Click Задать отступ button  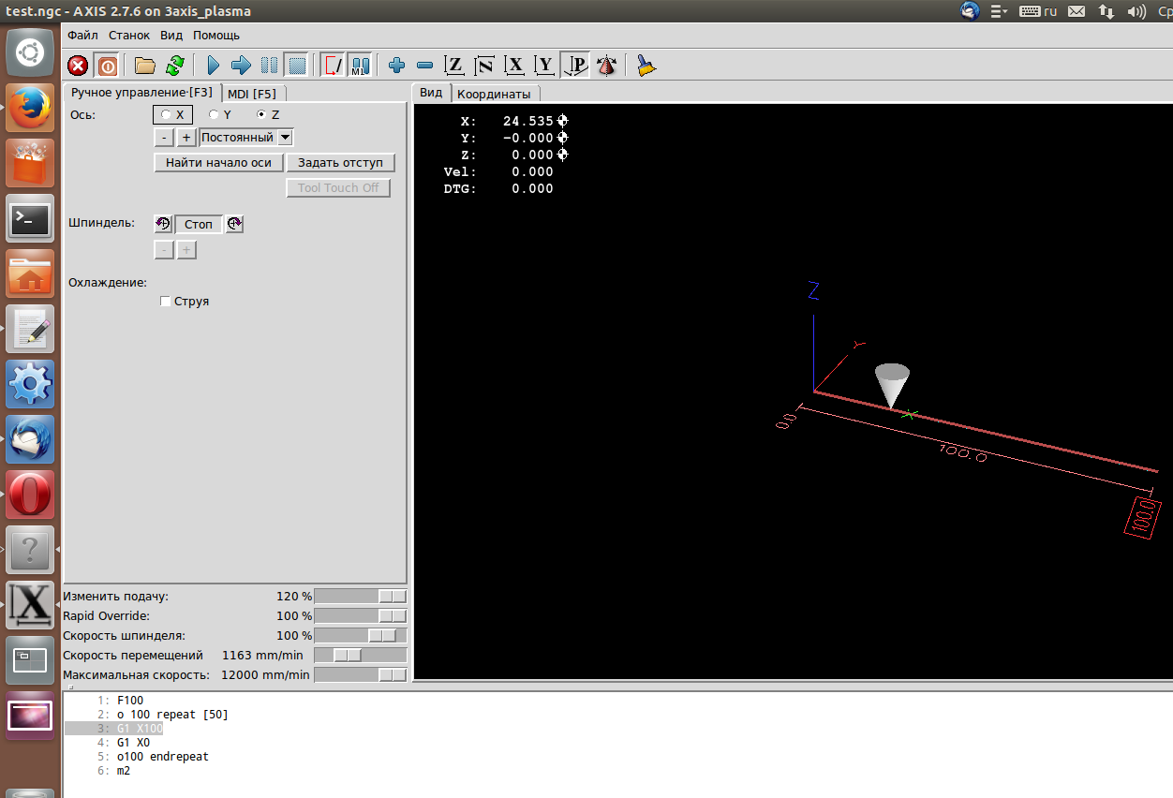tap(340, 163)
